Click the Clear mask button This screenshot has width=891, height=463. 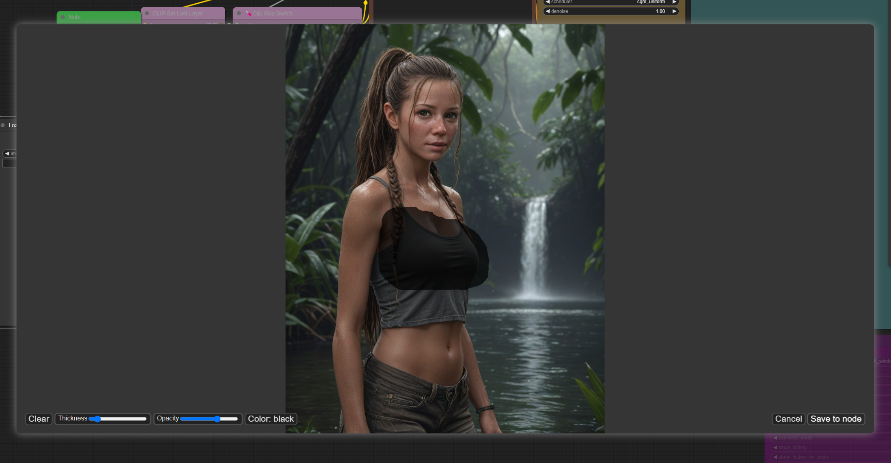[x=39, y=419]
